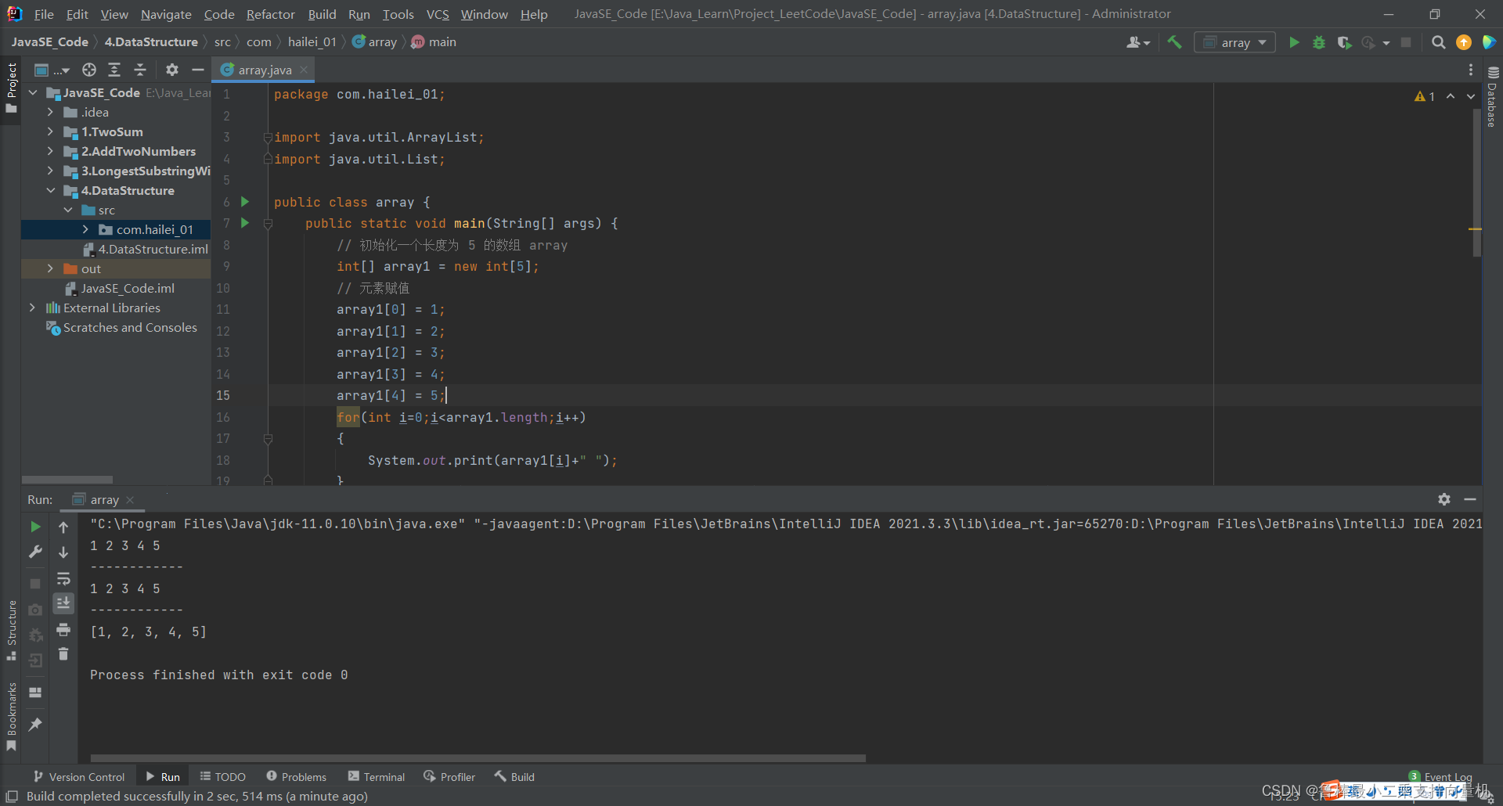The image size is (1503, 806).
Task: Expand the .idea folder
Action: [50, 112]
